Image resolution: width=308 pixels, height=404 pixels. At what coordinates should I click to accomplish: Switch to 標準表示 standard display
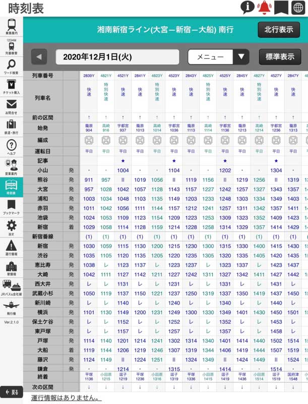coord(280,57)
